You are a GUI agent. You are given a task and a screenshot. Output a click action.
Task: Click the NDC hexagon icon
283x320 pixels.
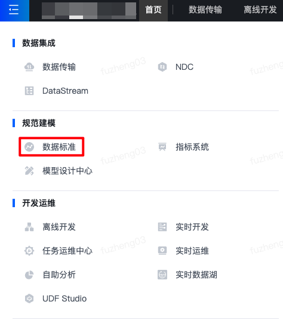pyautogui.click(x=162, y=67)
